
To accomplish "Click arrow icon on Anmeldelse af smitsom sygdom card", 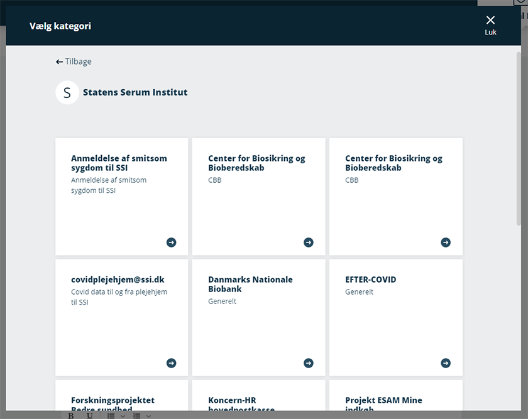I will (171, 242).
